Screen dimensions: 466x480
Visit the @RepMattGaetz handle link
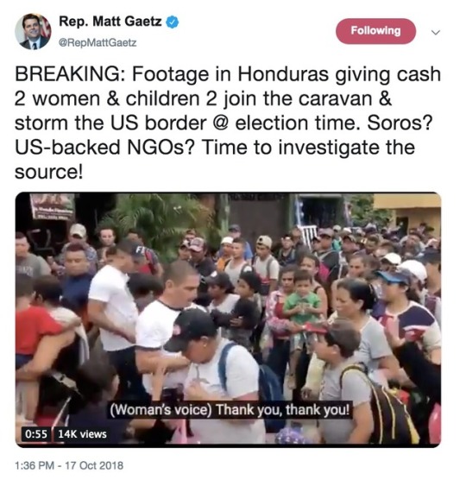pyautogui.click(x=98, y=42)
